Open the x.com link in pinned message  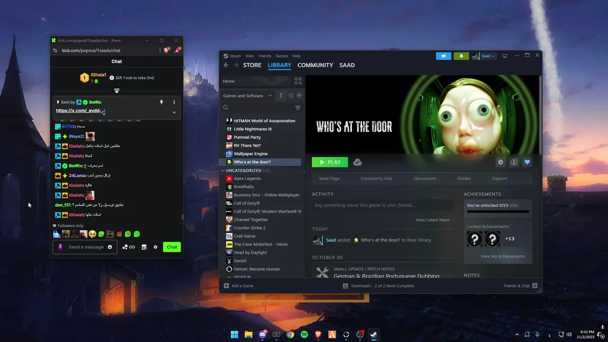(78, 111)
